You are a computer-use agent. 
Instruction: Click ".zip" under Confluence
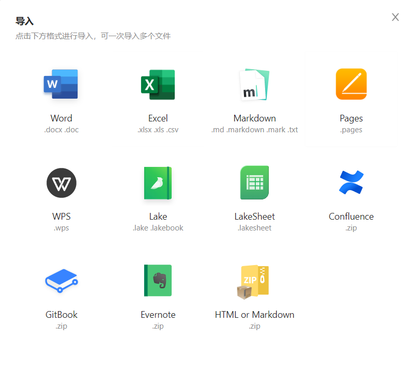pyautogui.click(x=351, y=228)
